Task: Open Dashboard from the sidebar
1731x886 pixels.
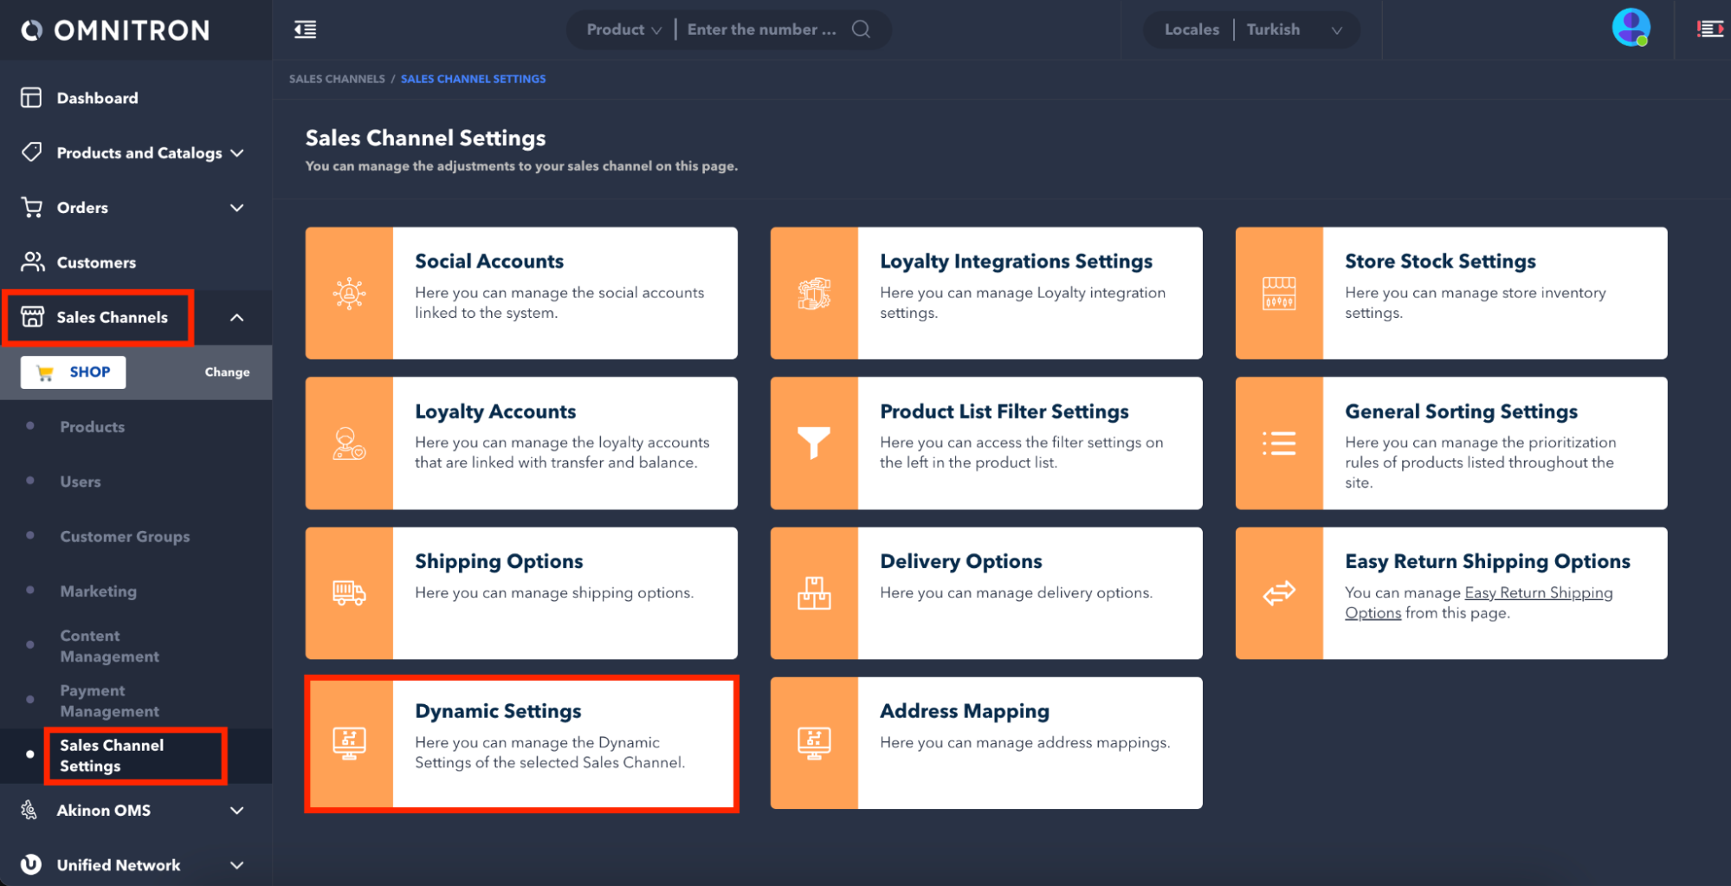Action: (x=97, y=98)
